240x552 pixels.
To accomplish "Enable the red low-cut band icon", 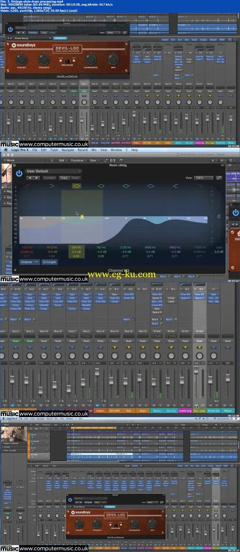I will 27,186.
